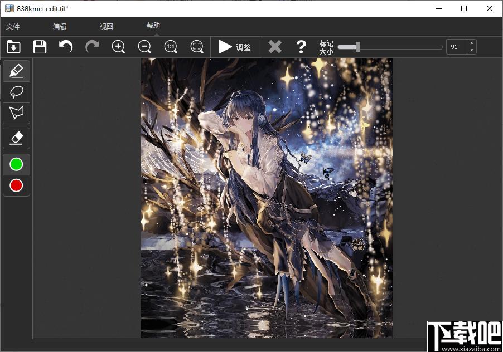Select the polygon selection tool
The image size is (503, 352).
pyautogui.click(x=16, y=113)
